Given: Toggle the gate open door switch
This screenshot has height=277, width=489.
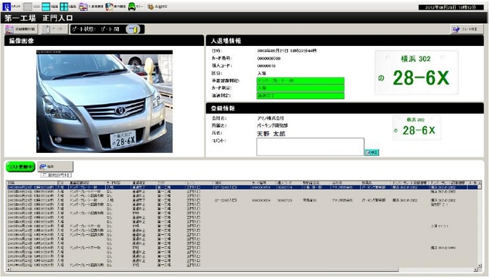Looking at the screenshot, I should point(133,29).
